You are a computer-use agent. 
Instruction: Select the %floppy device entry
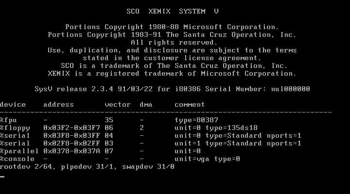(x=15, y=128)
